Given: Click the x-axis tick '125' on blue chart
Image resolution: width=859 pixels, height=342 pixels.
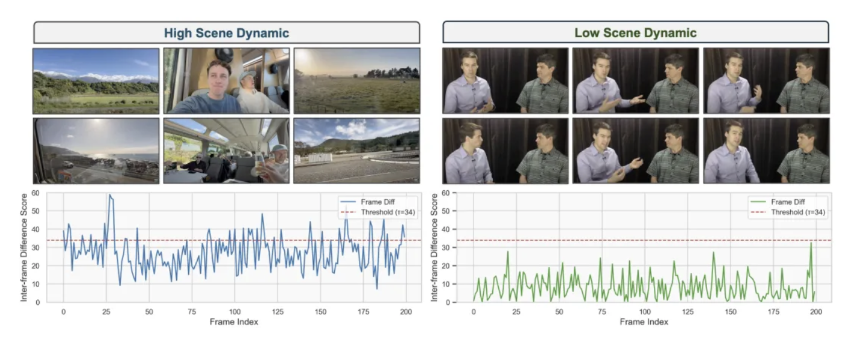Looking at the screenshot, I should point(277,311).
